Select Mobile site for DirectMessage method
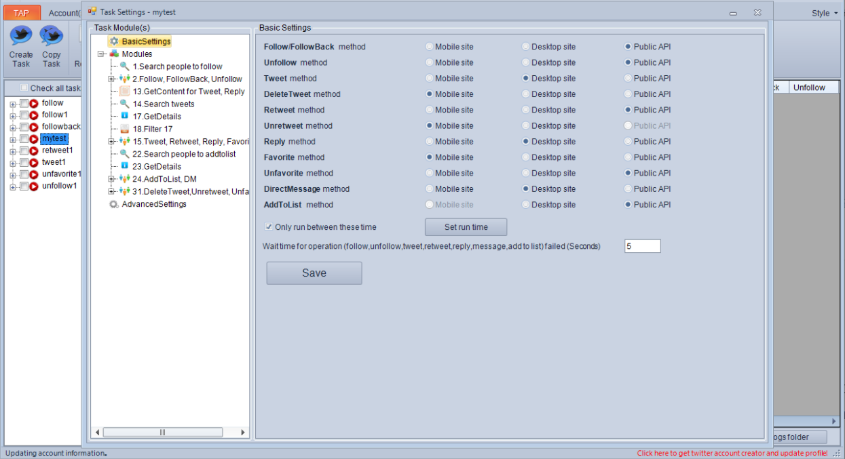845x459 pixels. [x=430, y=189]
